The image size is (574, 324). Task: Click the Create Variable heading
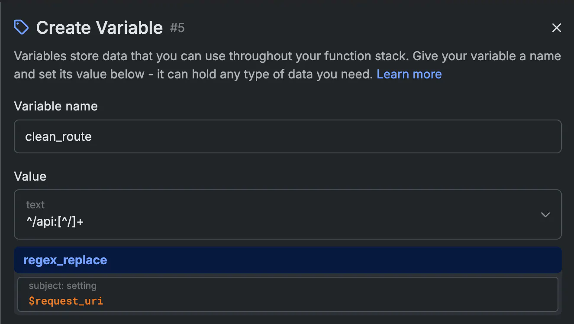(x=99, y=28)
